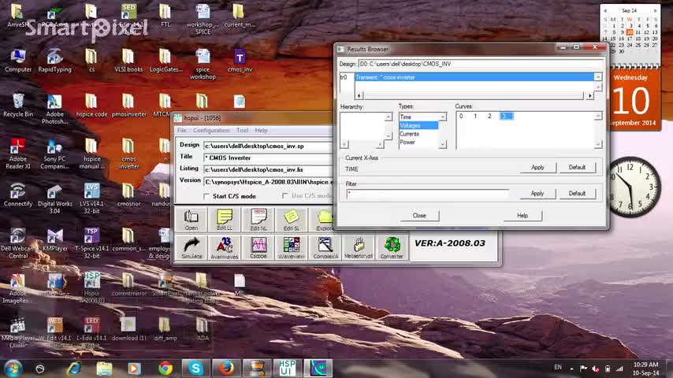Open the Tool menu in hspui
The image size is (673, 378).
click(242, 130)
